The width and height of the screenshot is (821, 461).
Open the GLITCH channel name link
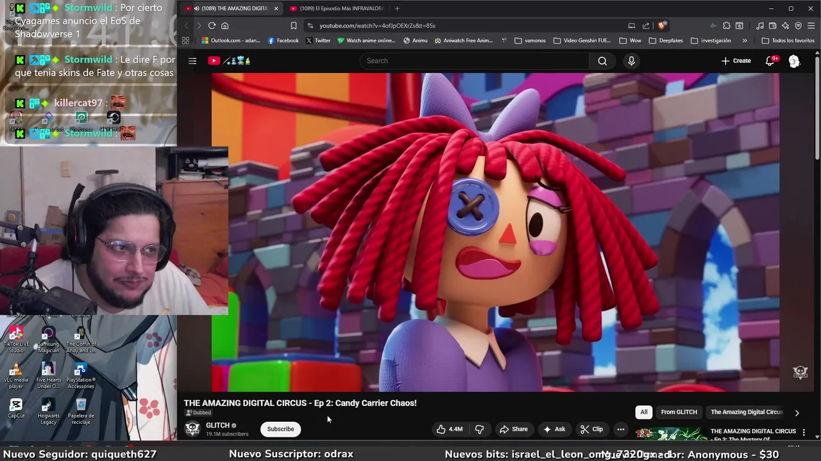(x=217, y=425)
